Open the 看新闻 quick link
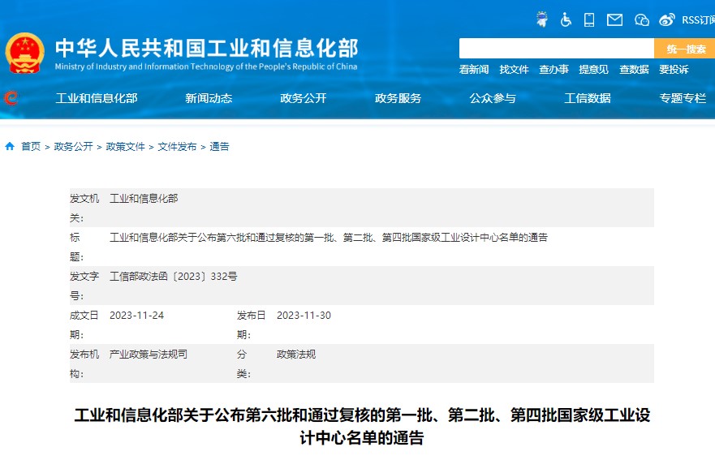Viewport: 715px width, 460px height. 474,69
